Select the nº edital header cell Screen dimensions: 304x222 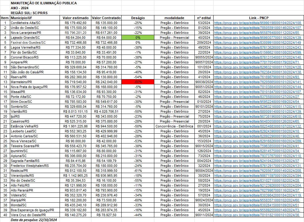(204, 18)
